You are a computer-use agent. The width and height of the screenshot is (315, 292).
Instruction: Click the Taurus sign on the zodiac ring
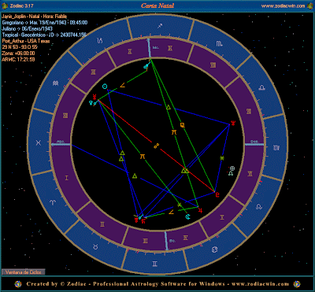coord(94,246)
